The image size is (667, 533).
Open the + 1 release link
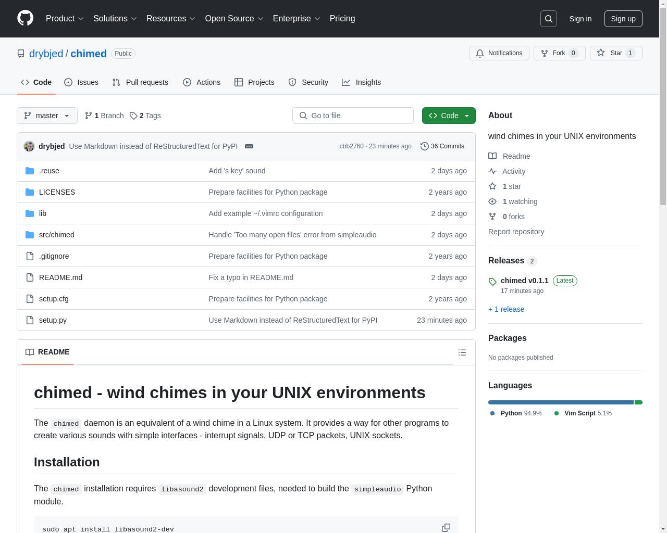click(507, 309)
